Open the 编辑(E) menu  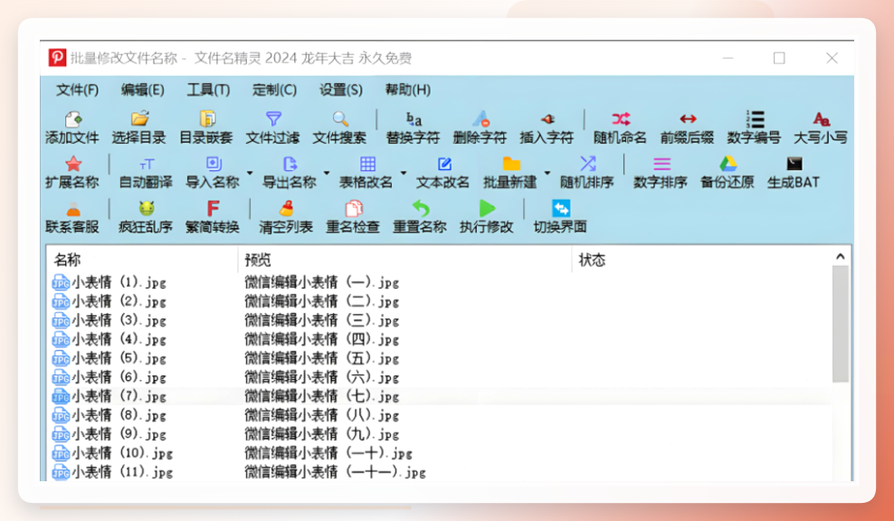click(143, 90)
